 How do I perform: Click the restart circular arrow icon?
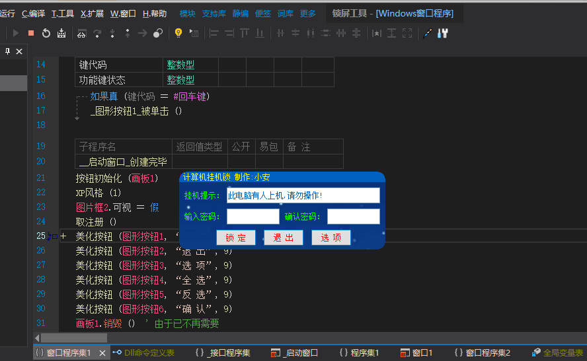click(x=46, y=33)
